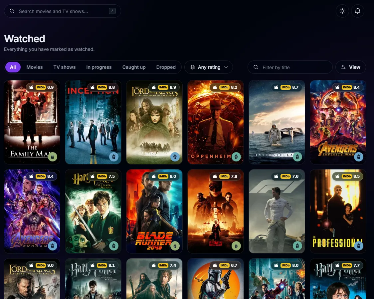The height and width of the screenshot is (299, 374).
Task: Delete Chamber of Secrets trash icon
Action: pos(113,246)
